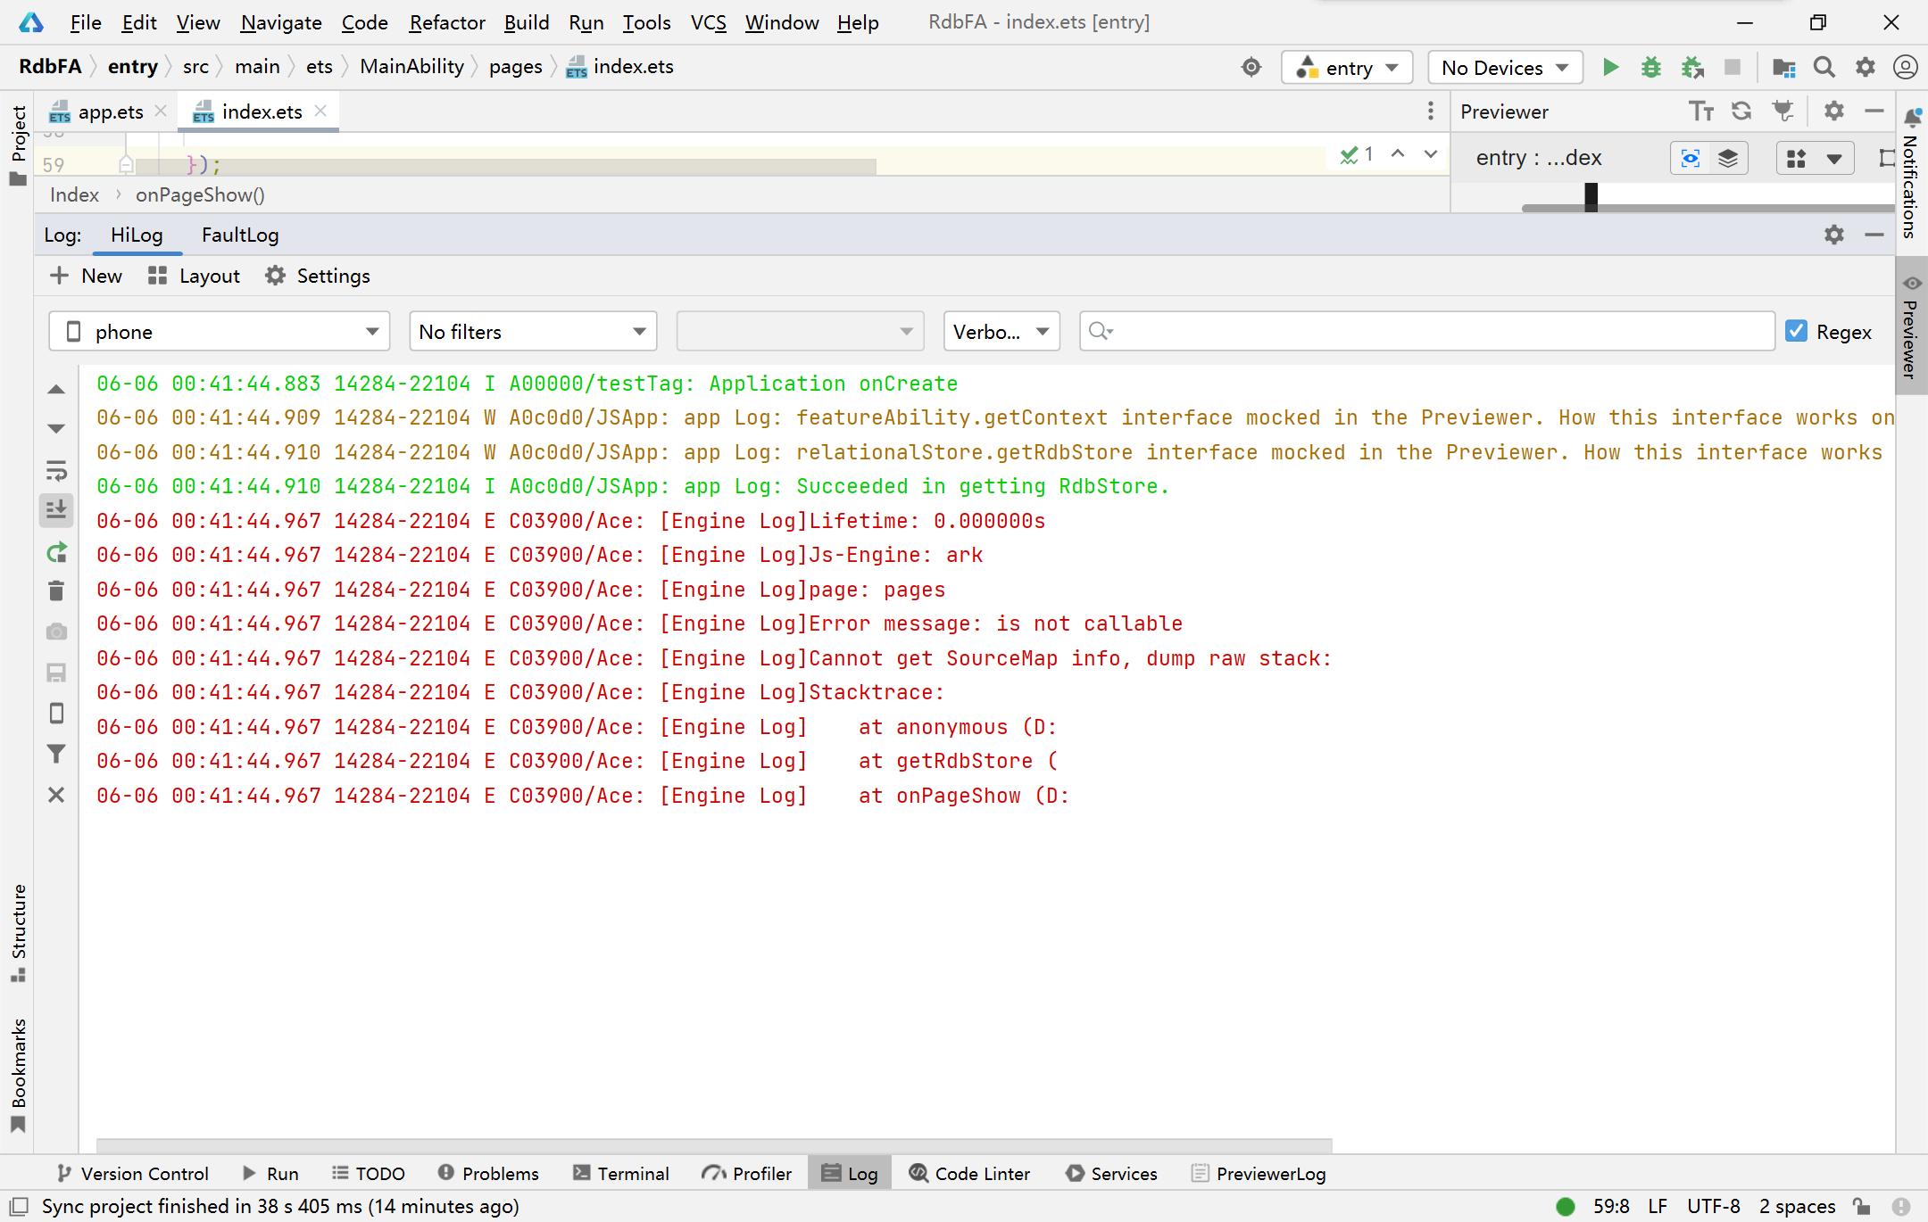Open the PreviewerLog tool window

coord(1259,1173)
